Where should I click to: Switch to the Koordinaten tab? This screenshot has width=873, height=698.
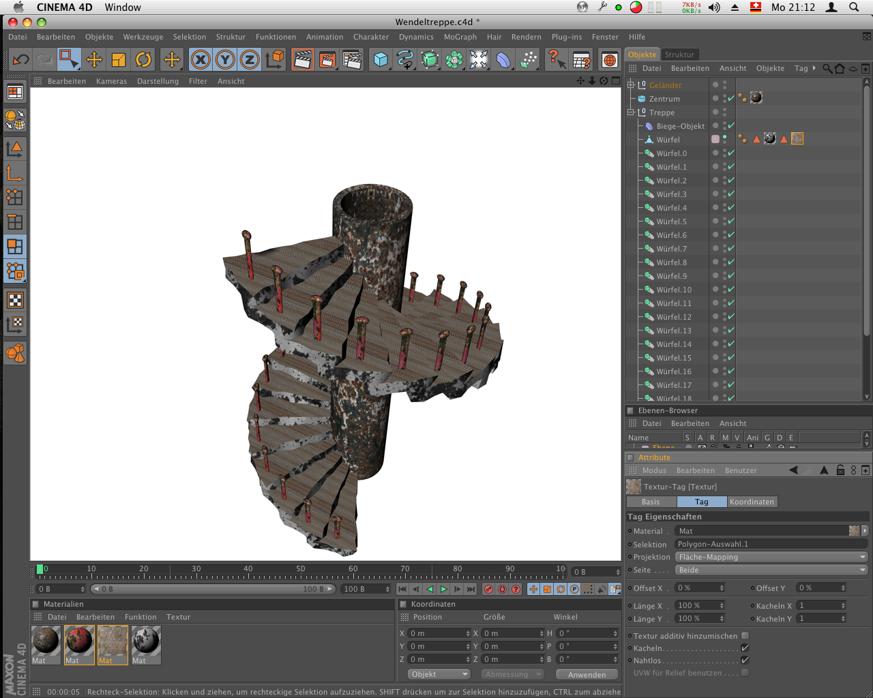(752, 502)
